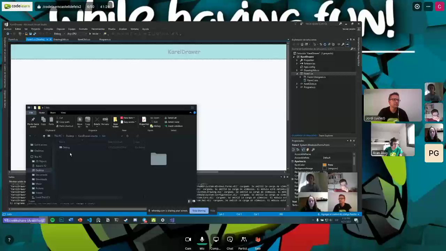
Task: Switch to the DrawingUtils.cs tab
Action: coord(61,39)
